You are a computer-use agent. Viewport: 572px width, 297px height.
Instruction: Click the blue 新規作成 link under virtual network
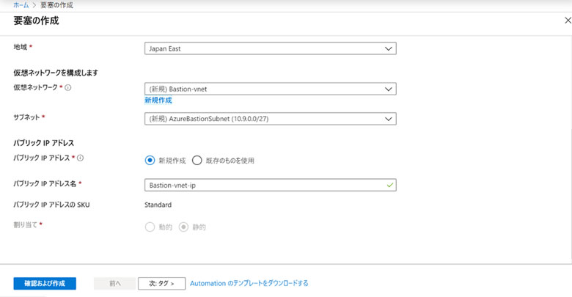(x=158, y=100)
